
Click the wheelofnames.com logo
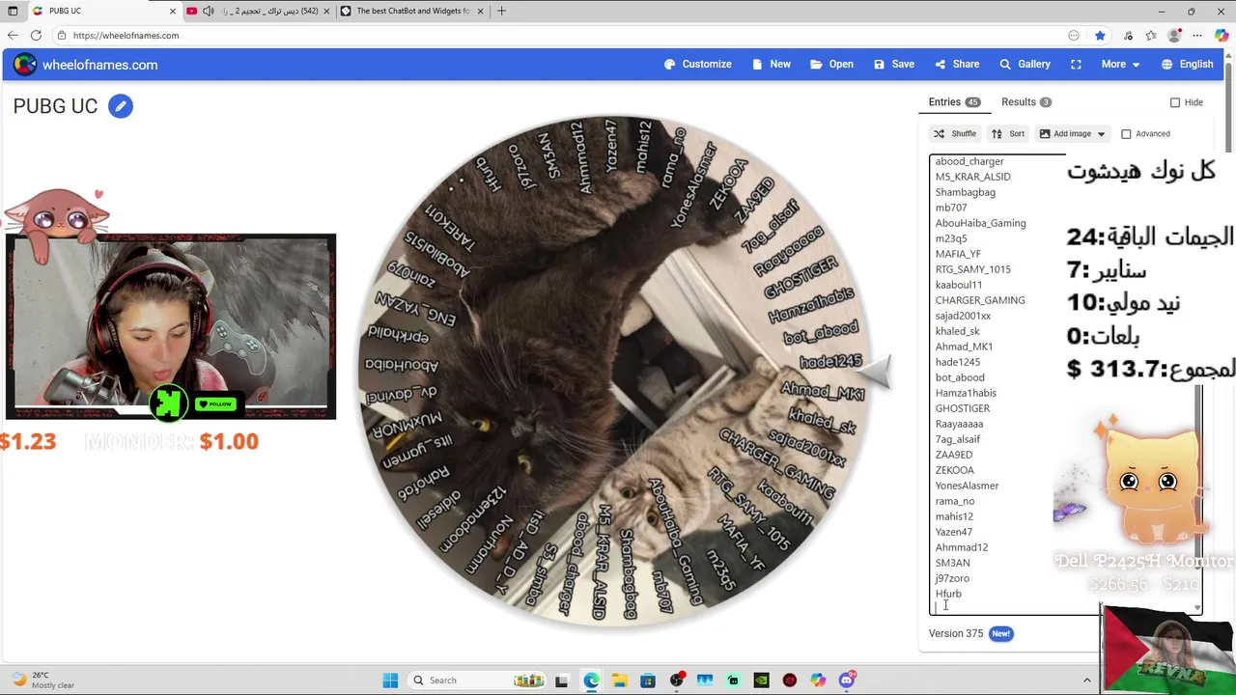tap(85, 65)
